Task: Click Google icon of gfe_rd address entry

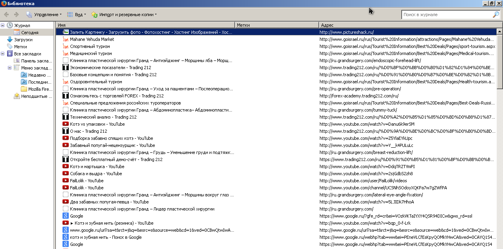Action: click(x=66, y=216)
